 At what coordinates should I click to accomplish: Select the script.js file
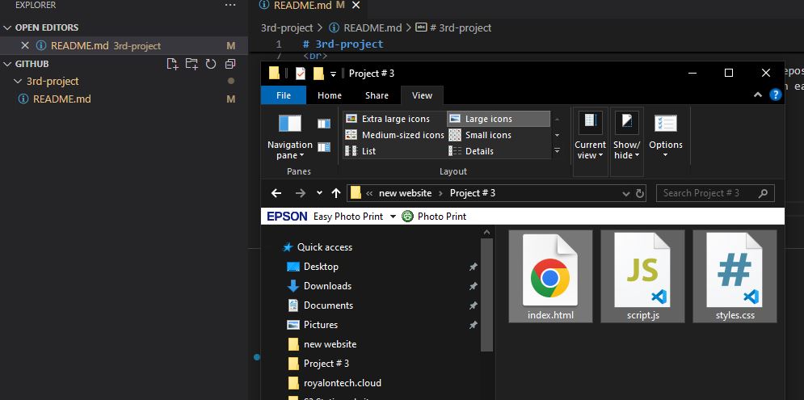tap(642, 276)
